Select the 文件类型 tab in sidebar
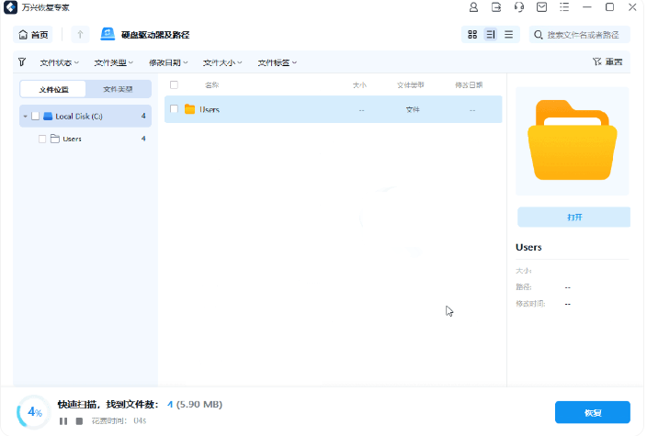Image resolution: width=647 pixels, height=436 pixels. (118, 89)
